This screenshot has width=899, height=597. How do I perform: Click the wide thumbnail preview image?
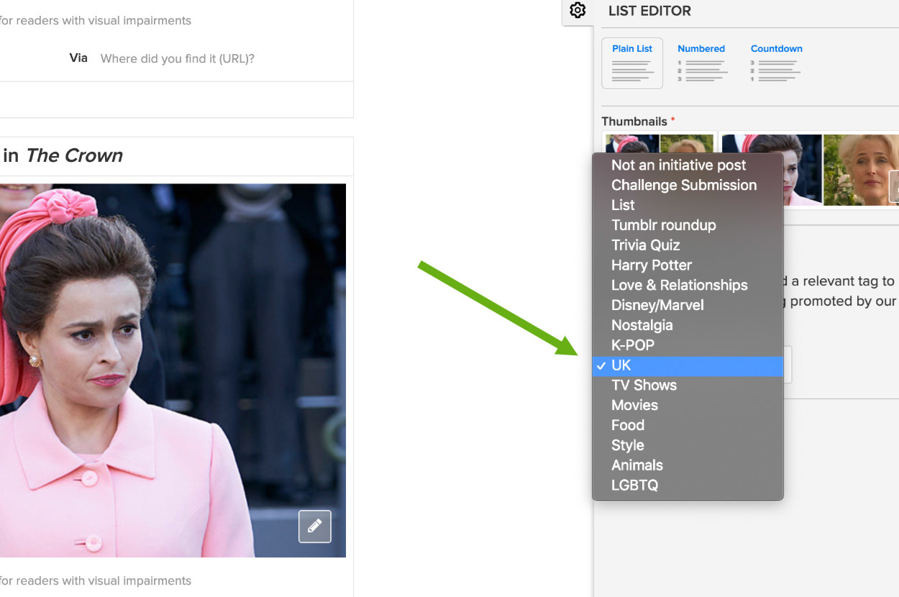point(810,170)
